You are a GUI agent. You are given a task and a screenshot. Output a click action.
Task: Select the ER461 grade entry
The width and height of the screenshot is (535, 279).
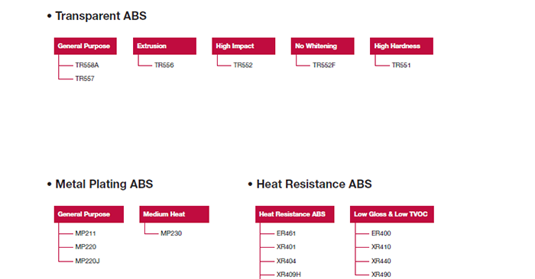pos(286,233)
